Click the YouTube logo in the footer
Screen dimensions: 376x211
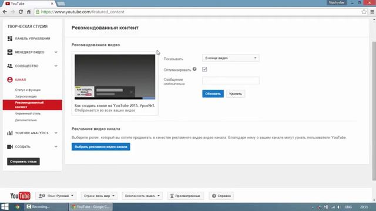[x=21, y=196]
